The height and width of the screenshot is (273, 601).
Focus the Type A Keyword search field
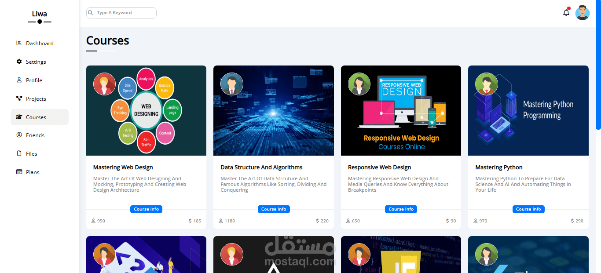(125, 13)
